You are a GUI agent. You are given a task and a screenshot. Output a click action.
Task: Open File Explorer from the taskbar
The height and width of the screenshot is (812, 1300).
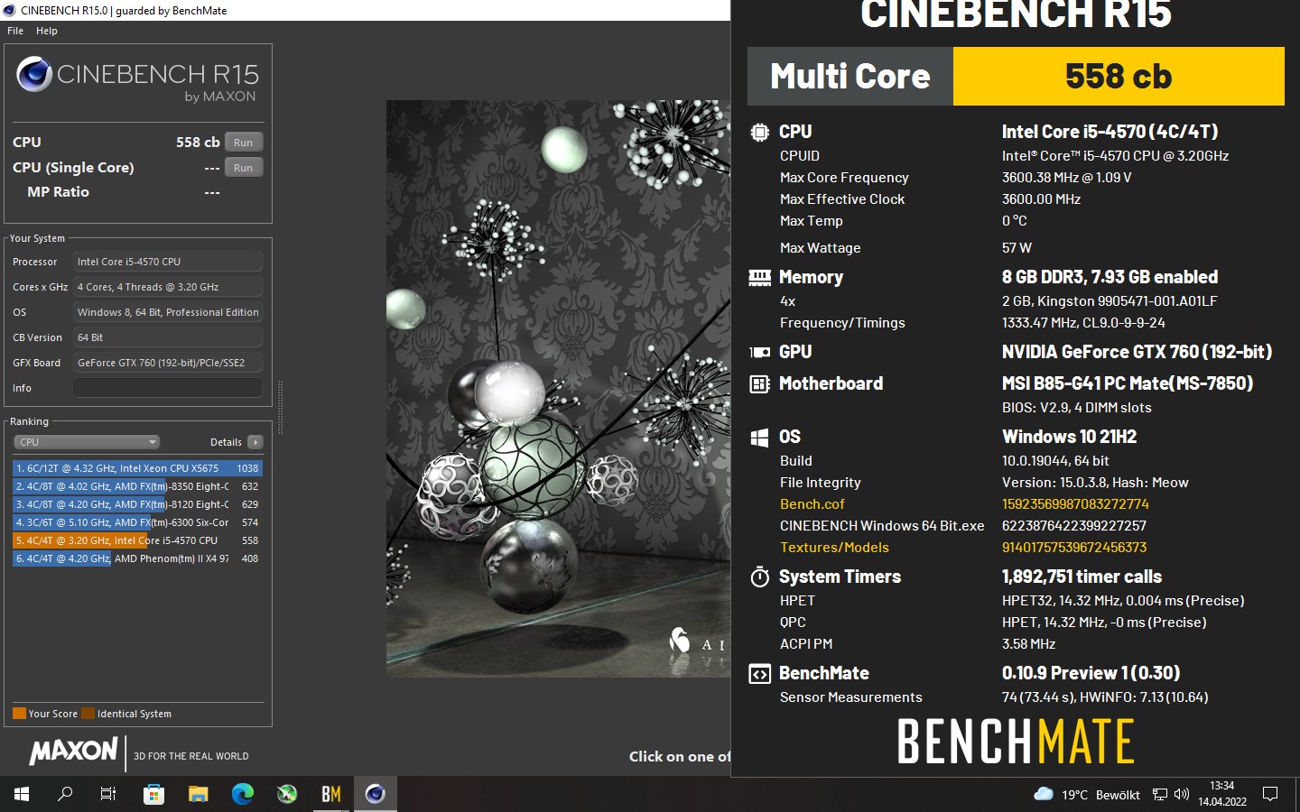(x=198, y=794)
